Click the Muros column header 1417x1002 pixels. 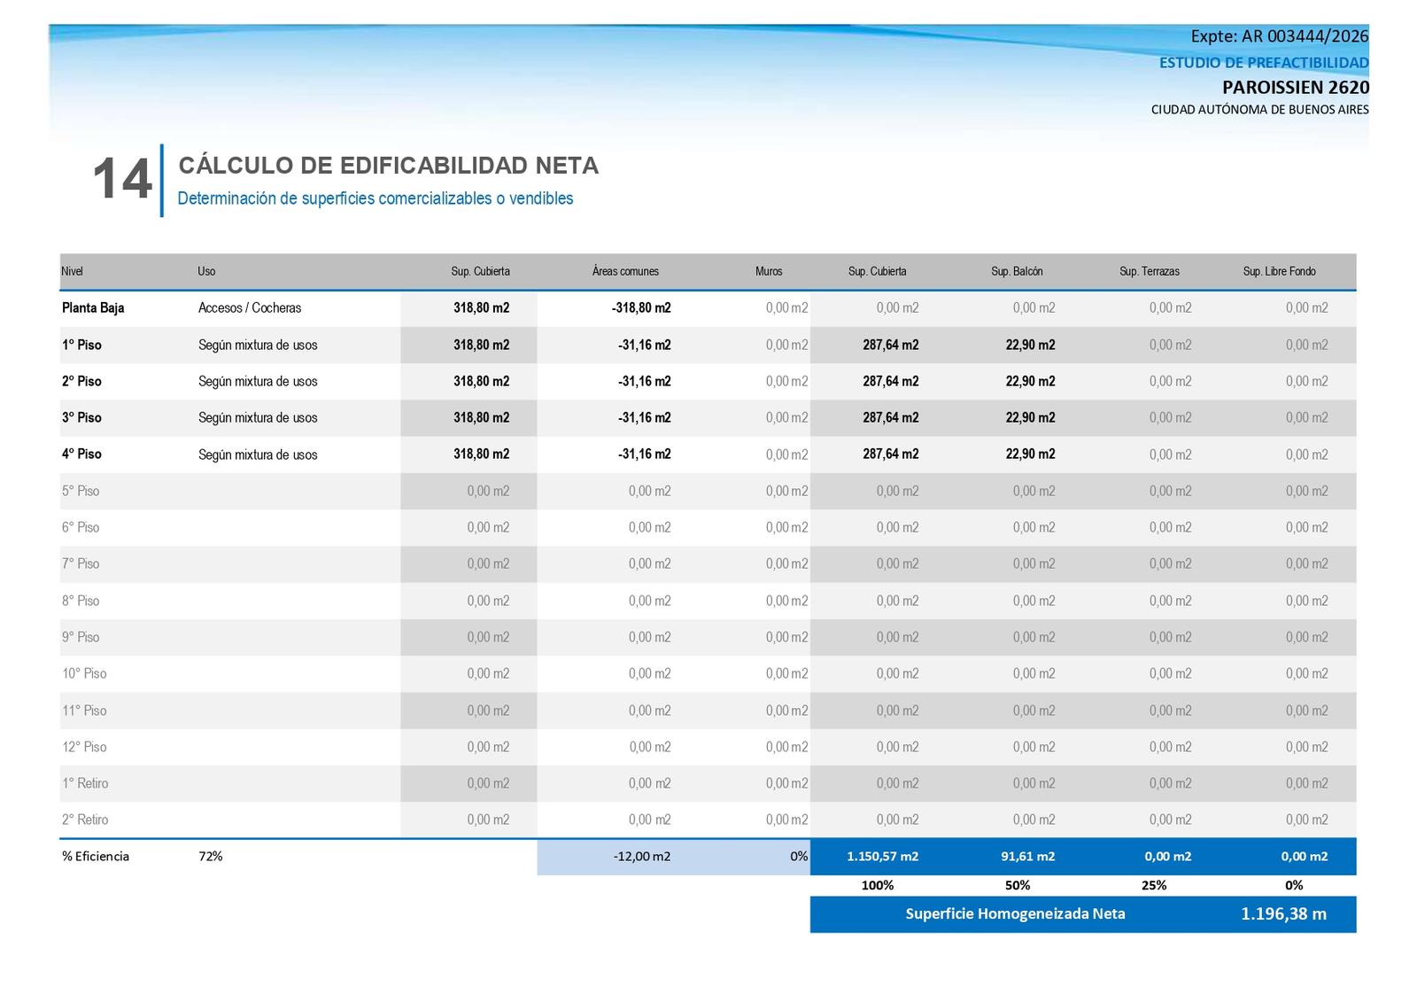[x=769, y=271]
